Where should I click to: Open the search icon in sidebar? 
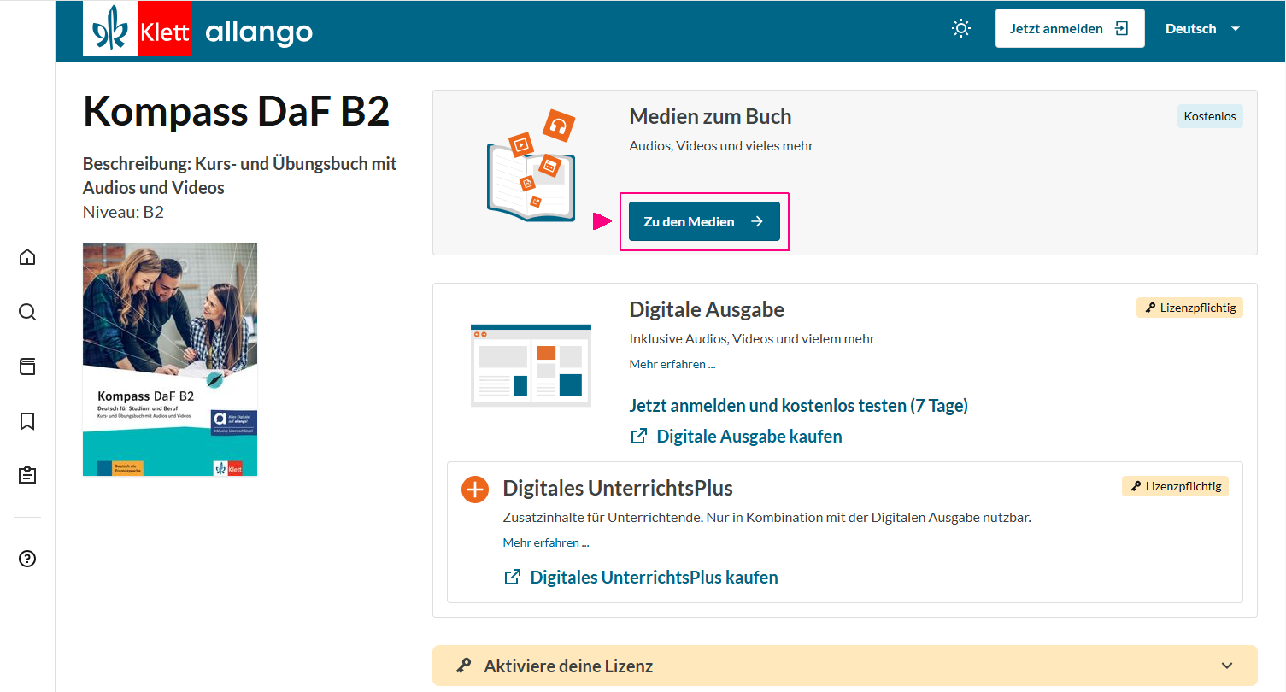pyautogui.click(x=27, y=312)
